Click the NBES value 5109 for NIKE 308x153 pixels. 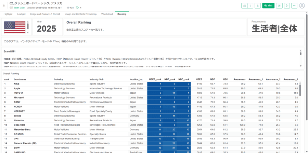coord(200,84)
